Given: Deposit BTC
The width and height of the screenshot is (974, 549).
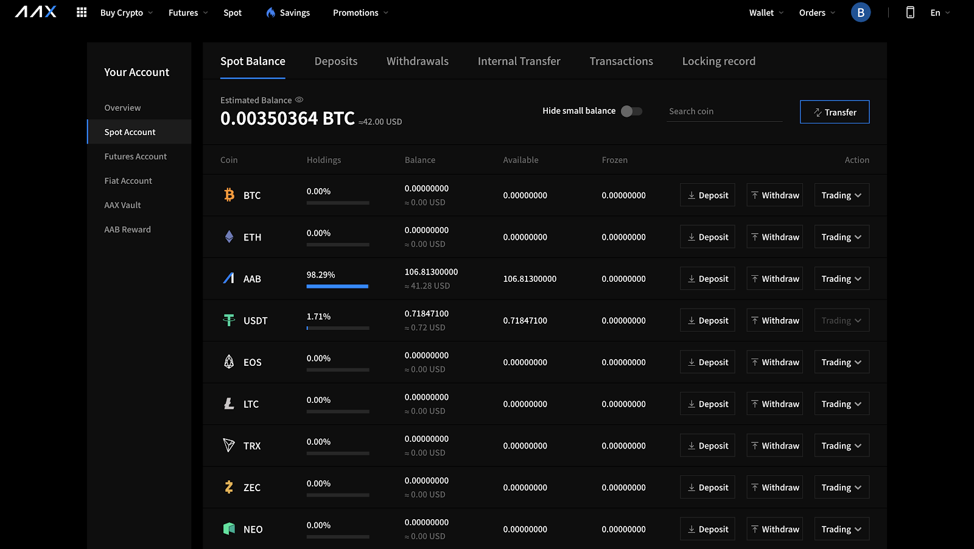Looking at the screenshot, I should pyautogui.click(x=707, y=195).
